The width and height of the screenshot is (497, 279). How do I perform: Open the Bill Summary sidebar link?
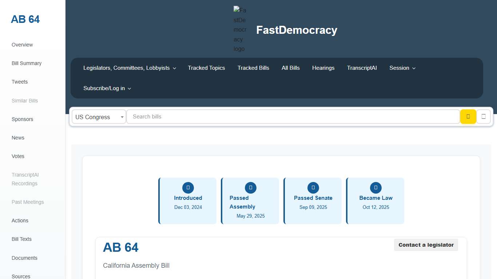click(x=27, y=63)
